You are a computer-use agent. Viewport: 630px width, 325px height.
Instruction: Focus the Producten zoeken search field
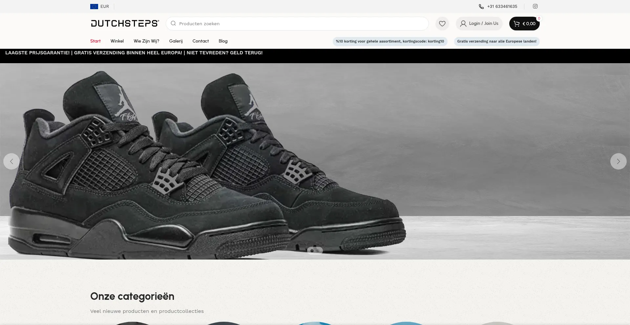[x=297, y=24]
